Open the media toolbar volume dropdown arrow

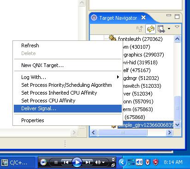click(x=103, y=163)
